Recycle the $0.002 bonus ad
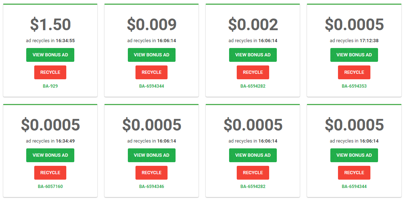This screenshot has height=200, width=405. (253, 72)
